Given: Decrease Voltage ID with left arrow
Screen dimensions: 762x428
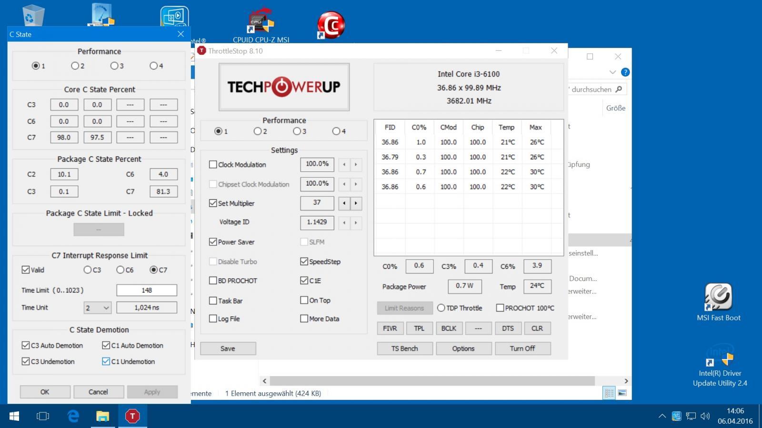Looking at the screenshot, I should [x=344, y=223].
